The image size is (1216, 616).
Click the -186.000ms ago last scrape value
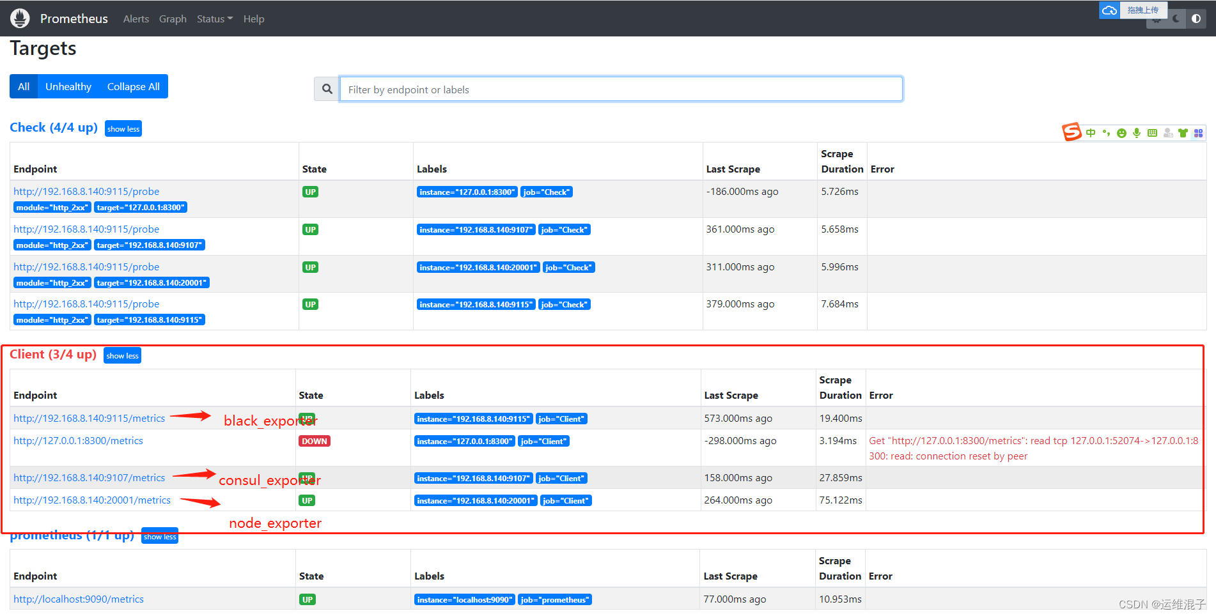click(742, 191)
